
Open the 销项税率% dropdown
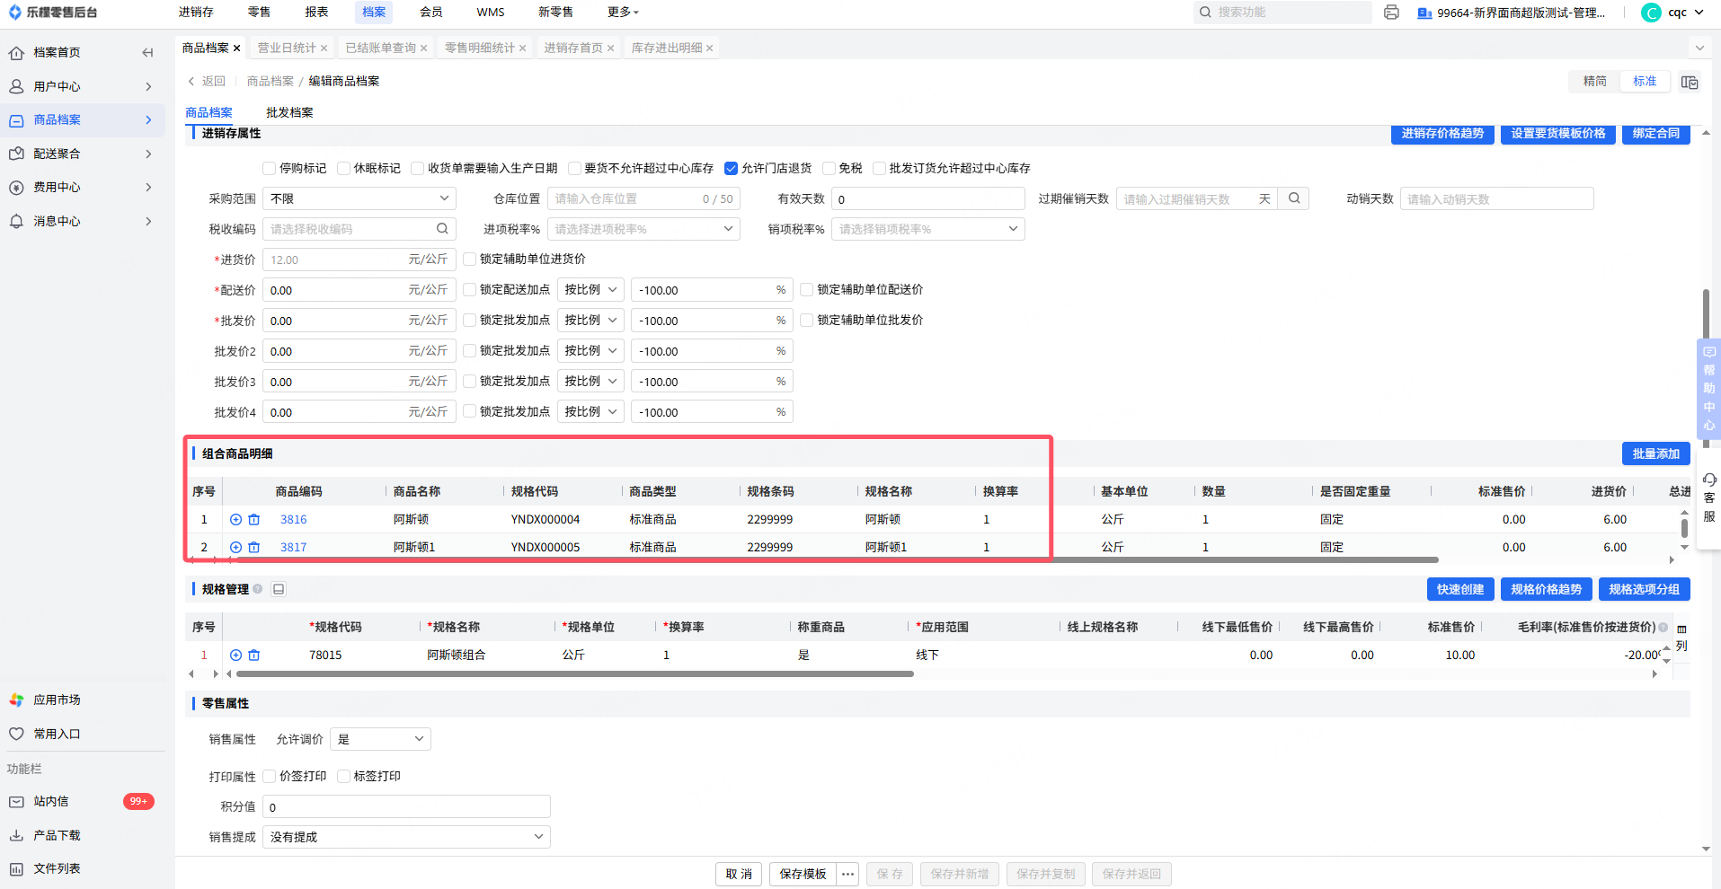928,229
